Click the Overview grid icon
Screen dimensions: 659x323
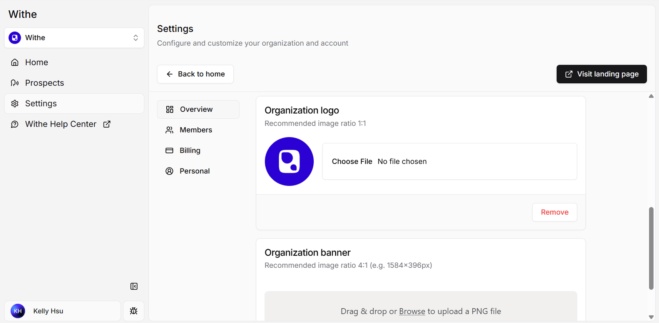pyautogui.click(x=170, y=109)
